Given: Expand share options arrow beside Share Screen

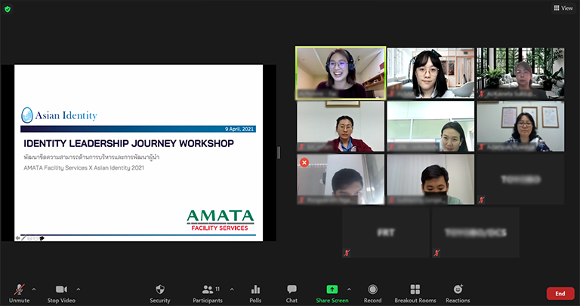Looking at the screenshot, I should click(x=349, y=289).
